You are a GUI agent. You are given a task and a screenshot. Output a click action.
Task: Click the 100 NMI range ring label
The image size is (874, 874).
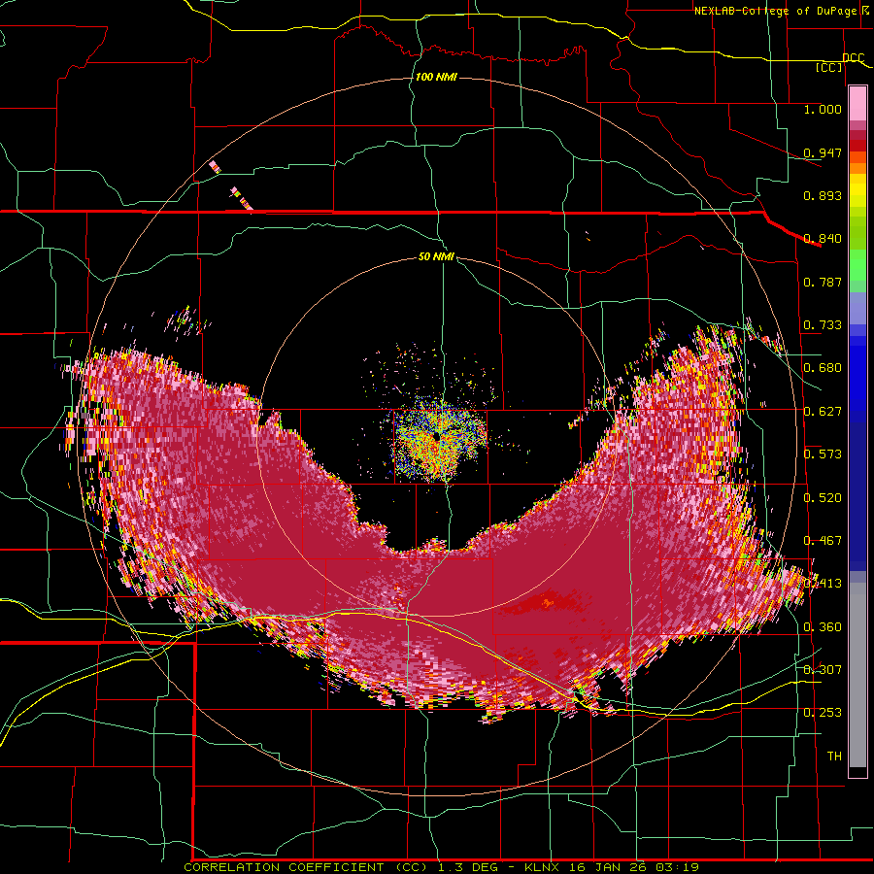[436, 77]
